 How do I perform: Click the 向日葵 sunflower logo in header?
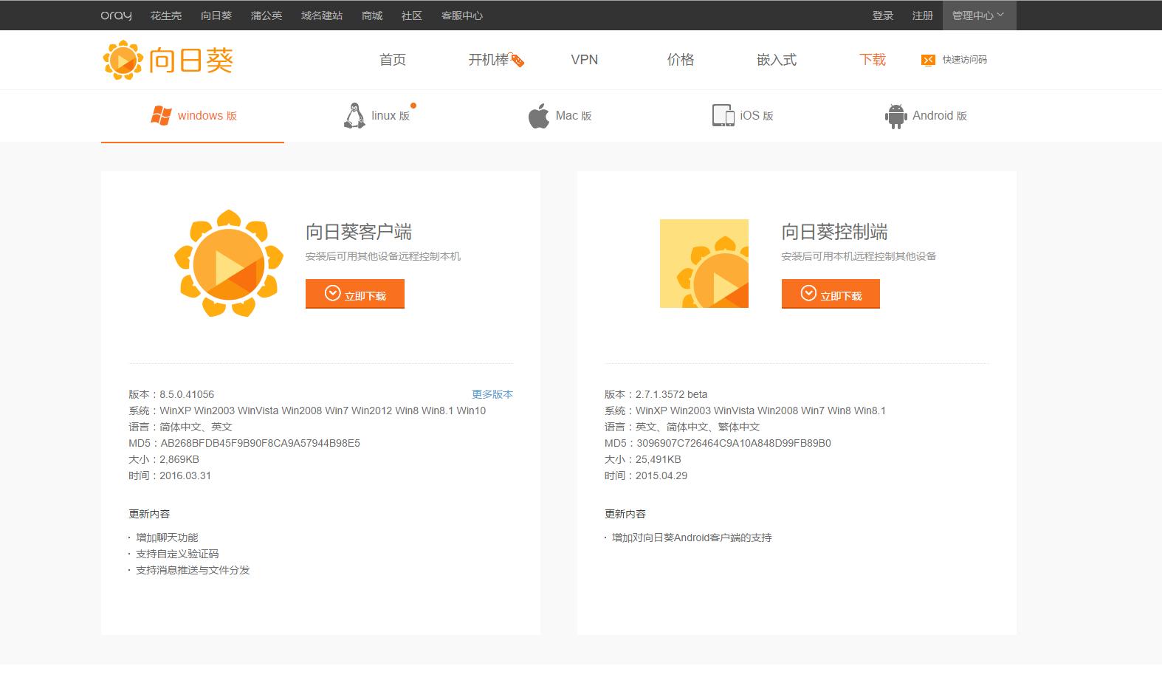tap(168, 60)
